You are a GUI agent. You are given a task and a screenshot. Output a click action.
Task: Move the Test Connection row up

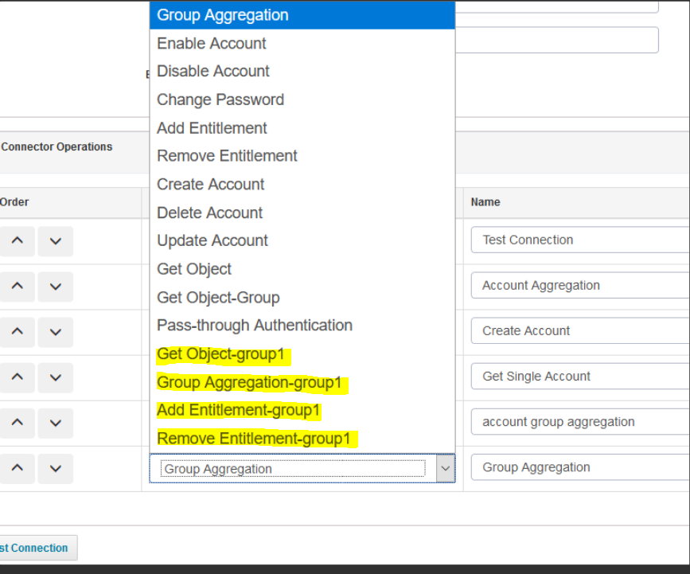coord(18,241)
